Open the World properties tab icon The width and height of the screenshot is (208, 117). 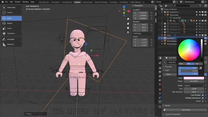tap(160, 84)
